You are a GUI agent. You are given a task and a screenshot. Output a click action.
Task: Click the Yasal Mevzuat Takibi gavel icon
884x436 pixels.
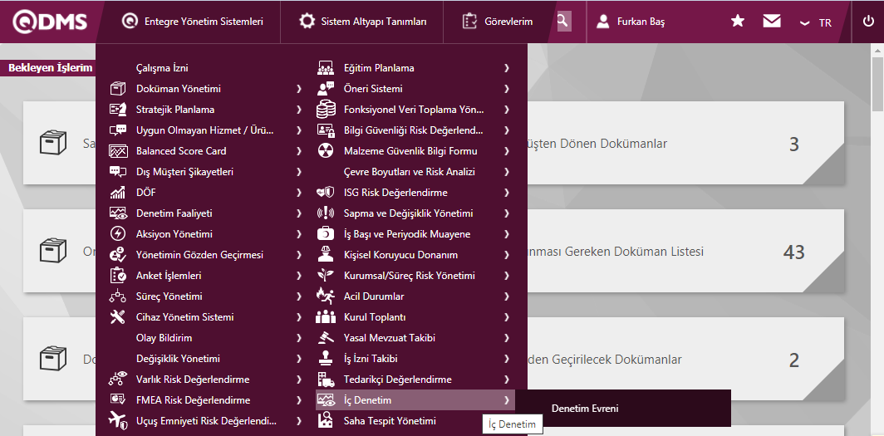(x=326, y=338)
